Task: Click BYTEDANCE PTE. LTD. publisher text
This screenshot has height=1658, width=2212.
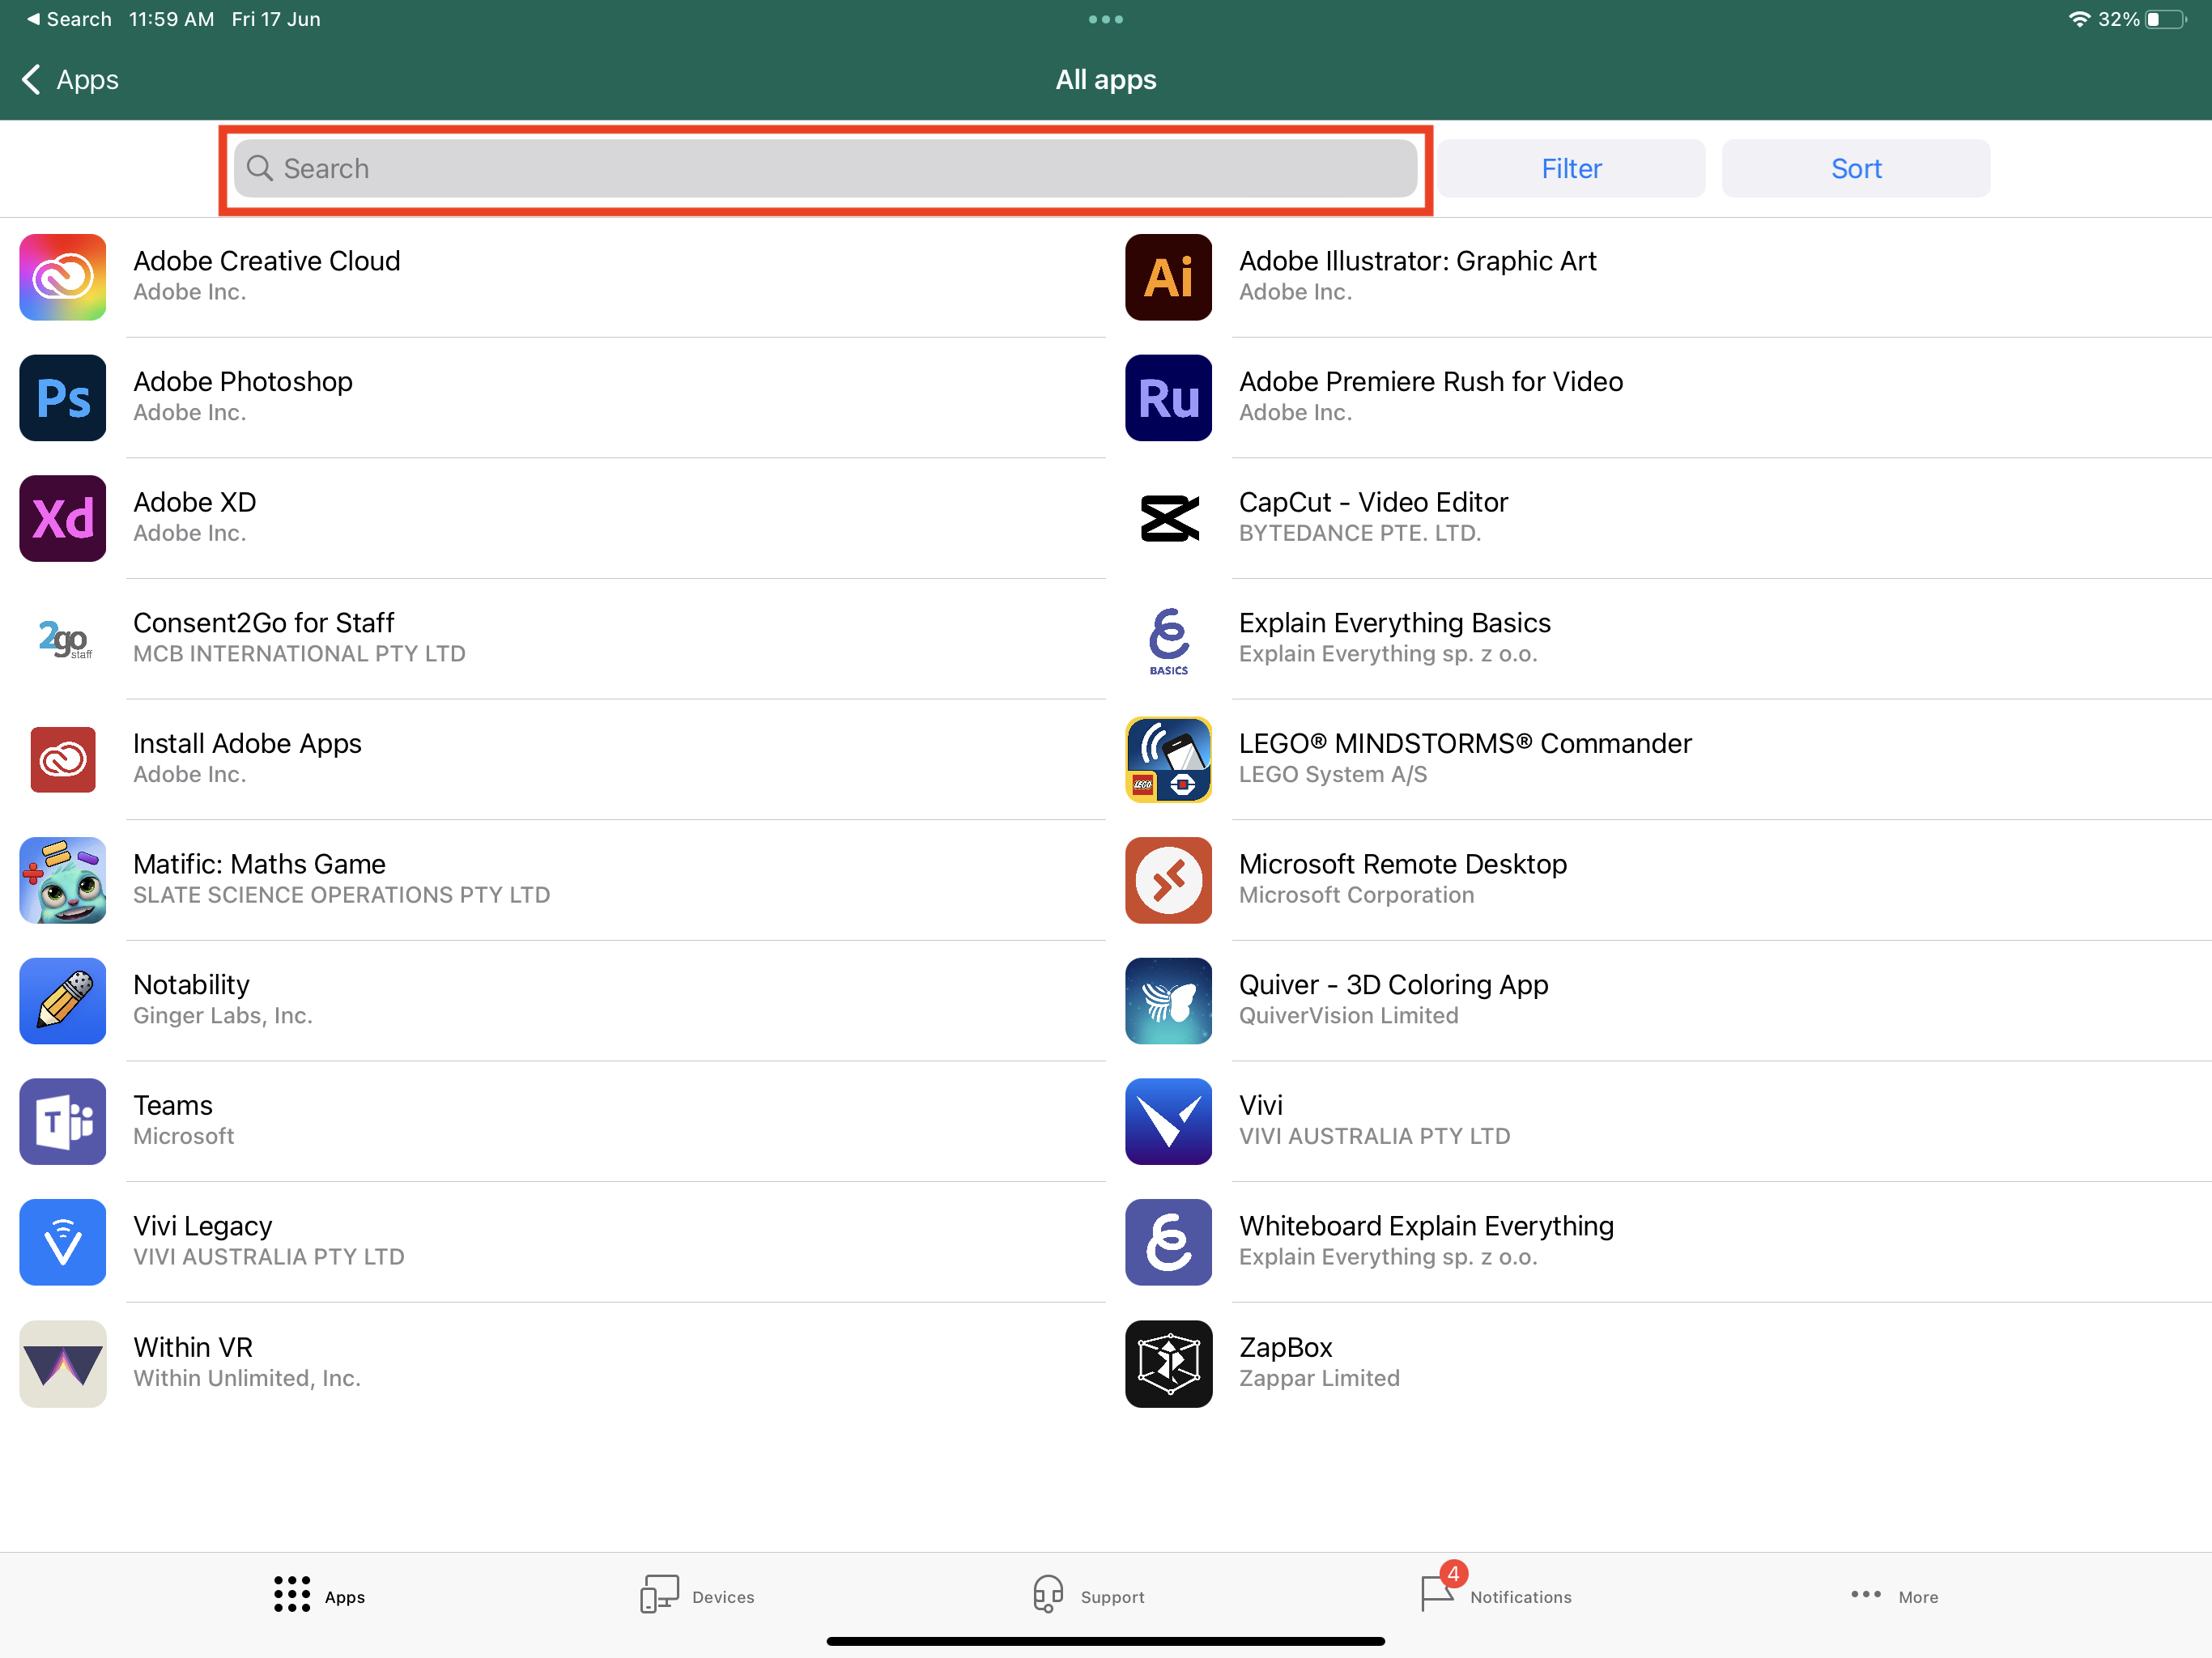Action: [x=1360, y=533]
